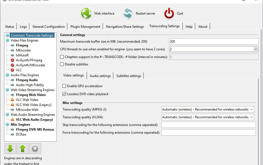Select FFmpeg Audio engine in tree
This screenshot has width=263, height=165.
pos(27,80)
